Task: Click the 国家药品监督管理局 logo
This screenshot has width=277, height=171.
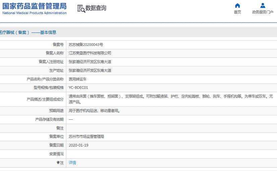Action: tap(34, 6)
